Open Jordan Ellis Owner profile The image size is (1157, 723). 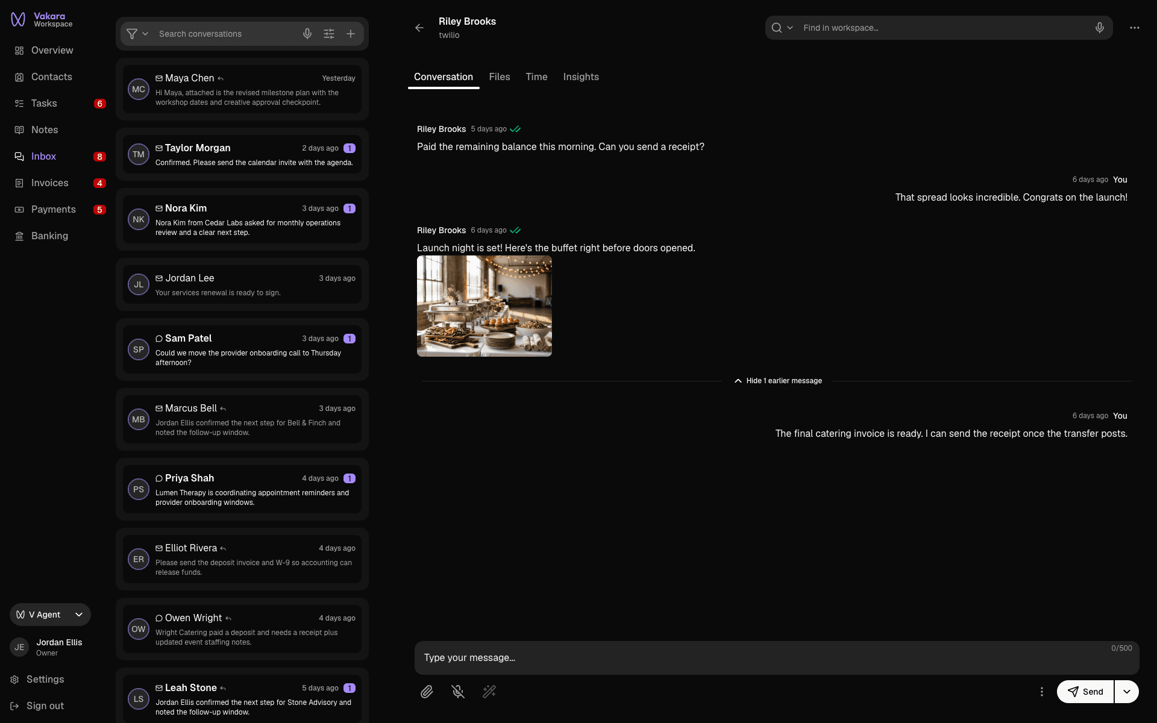[x=47, y=647]
